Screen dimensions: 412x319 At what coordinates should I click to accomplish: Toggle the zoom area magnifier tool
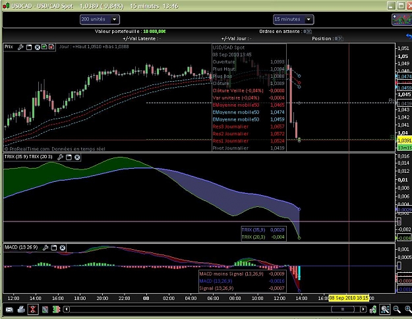tap(385, 309)
